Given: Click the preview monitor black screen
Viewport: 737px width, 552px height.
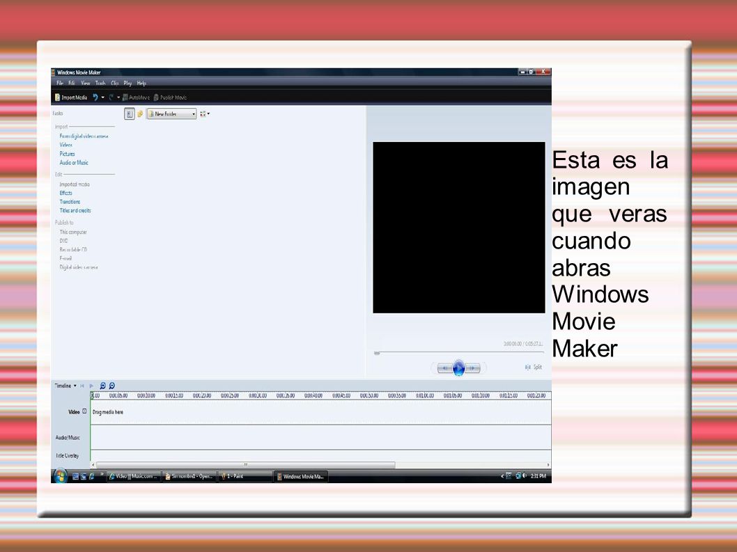Looking at the screenshot, I should click(459, 228).
